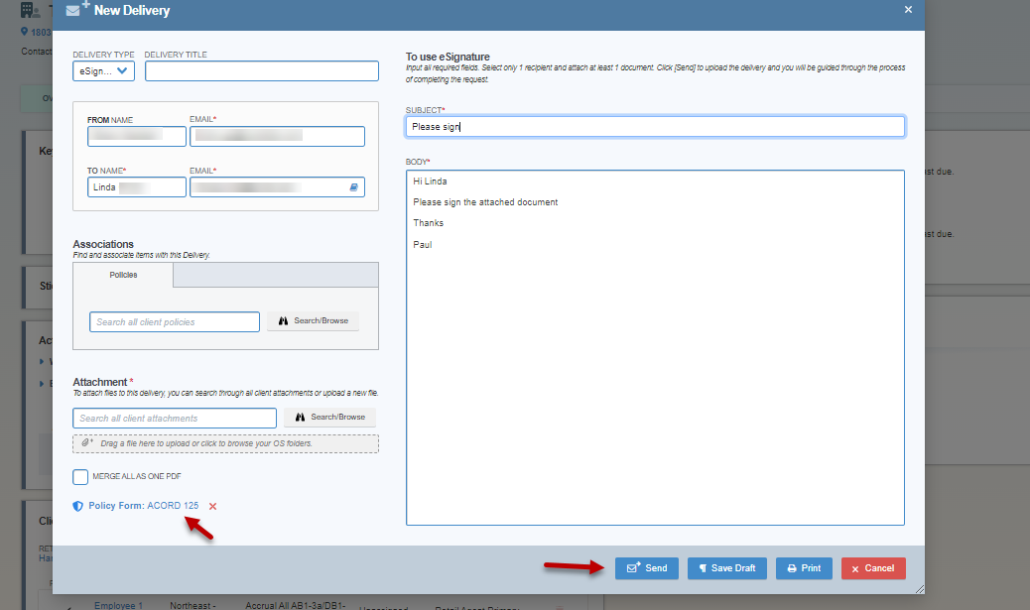Click inside the SUBJECT input field
This screenshot has width=1030, height=610.
coord(655,126)
